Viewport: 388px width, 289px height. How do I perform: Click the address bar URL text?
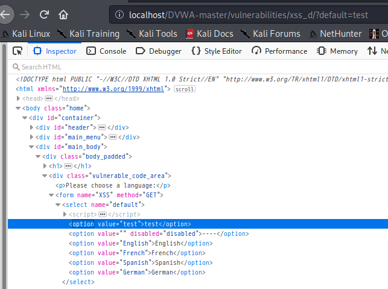[x=249, y=15]
